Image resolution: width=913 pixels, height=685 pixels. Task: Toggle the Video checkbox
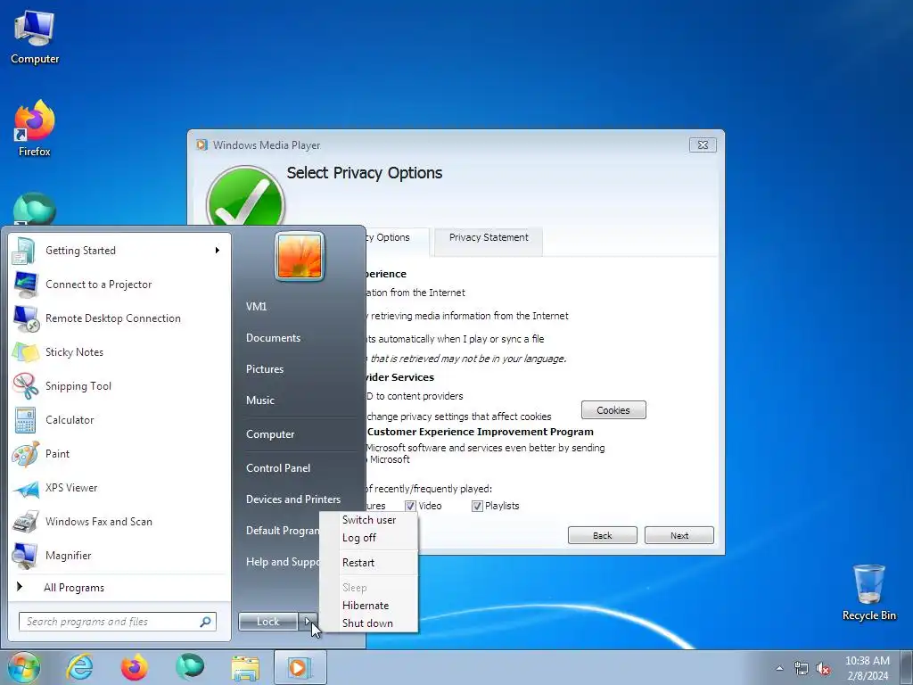410,507
